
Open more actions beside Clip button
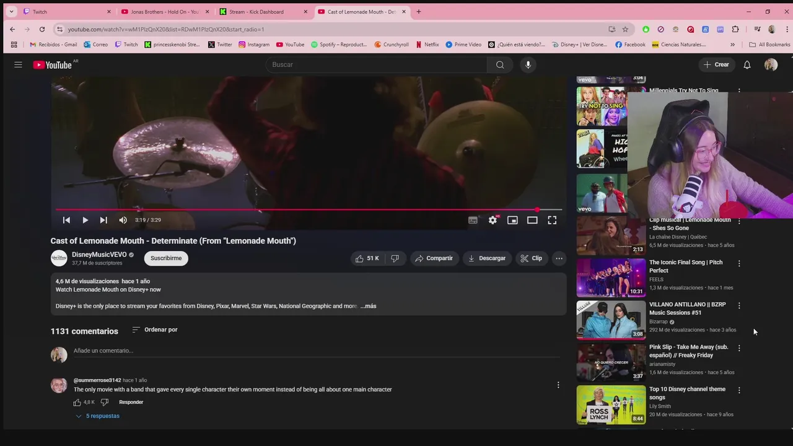[559, 258]
